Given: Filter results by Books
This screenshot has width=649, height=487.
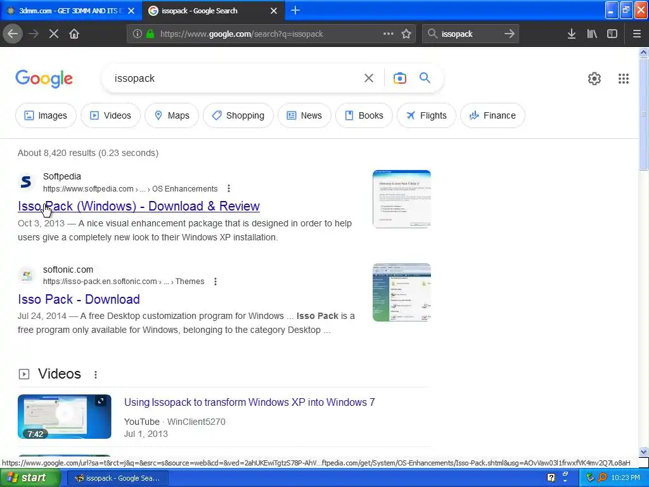Looking at the screenshot, I should tap(364, 115).
